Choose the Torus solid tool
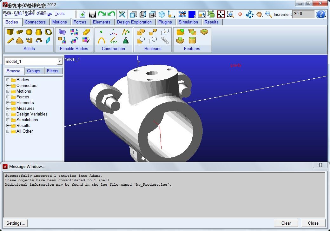This screenshot has width=330, height=231. tap(48, 32)
